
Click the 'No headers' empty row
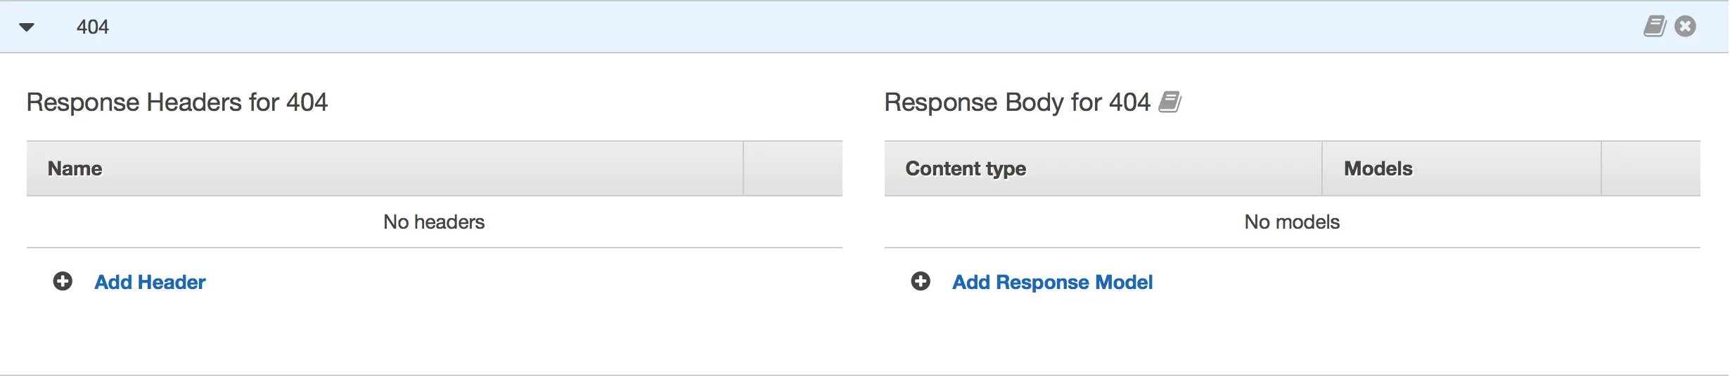coord(434,222)
